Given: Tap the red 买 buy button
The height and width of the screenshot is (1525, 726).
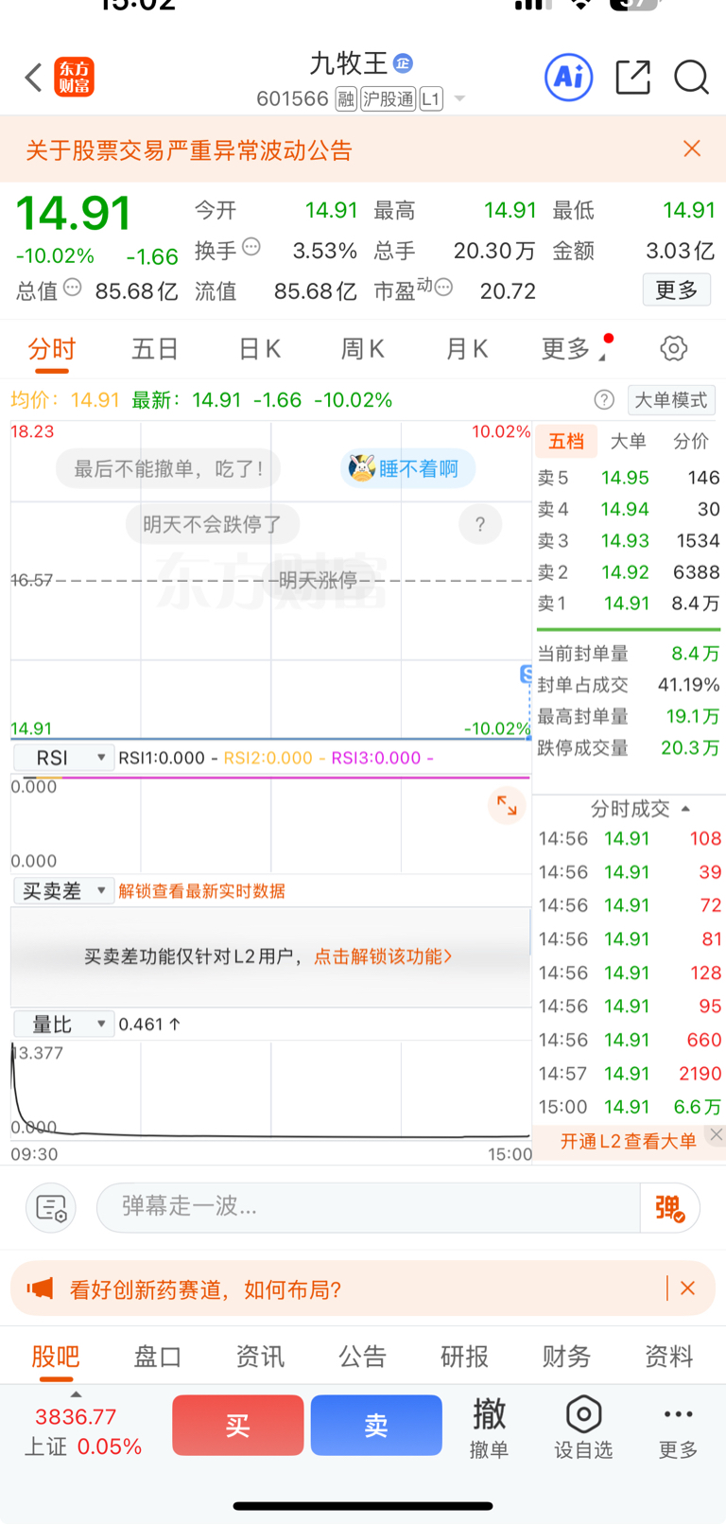Looking at the screenshot, I should (x=238, y=1425).
